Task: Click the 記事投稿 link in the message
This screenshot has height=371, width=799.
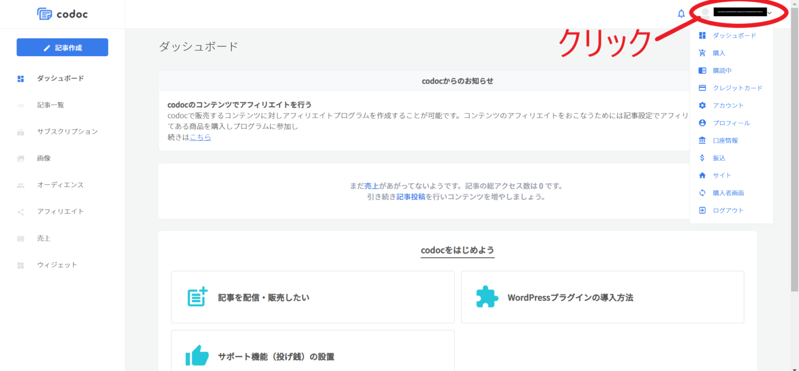Action: [x=410, y=197]
